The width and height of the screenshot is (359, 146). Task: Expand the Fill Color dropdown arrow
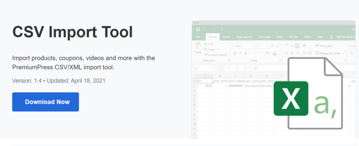pos(270,53)
